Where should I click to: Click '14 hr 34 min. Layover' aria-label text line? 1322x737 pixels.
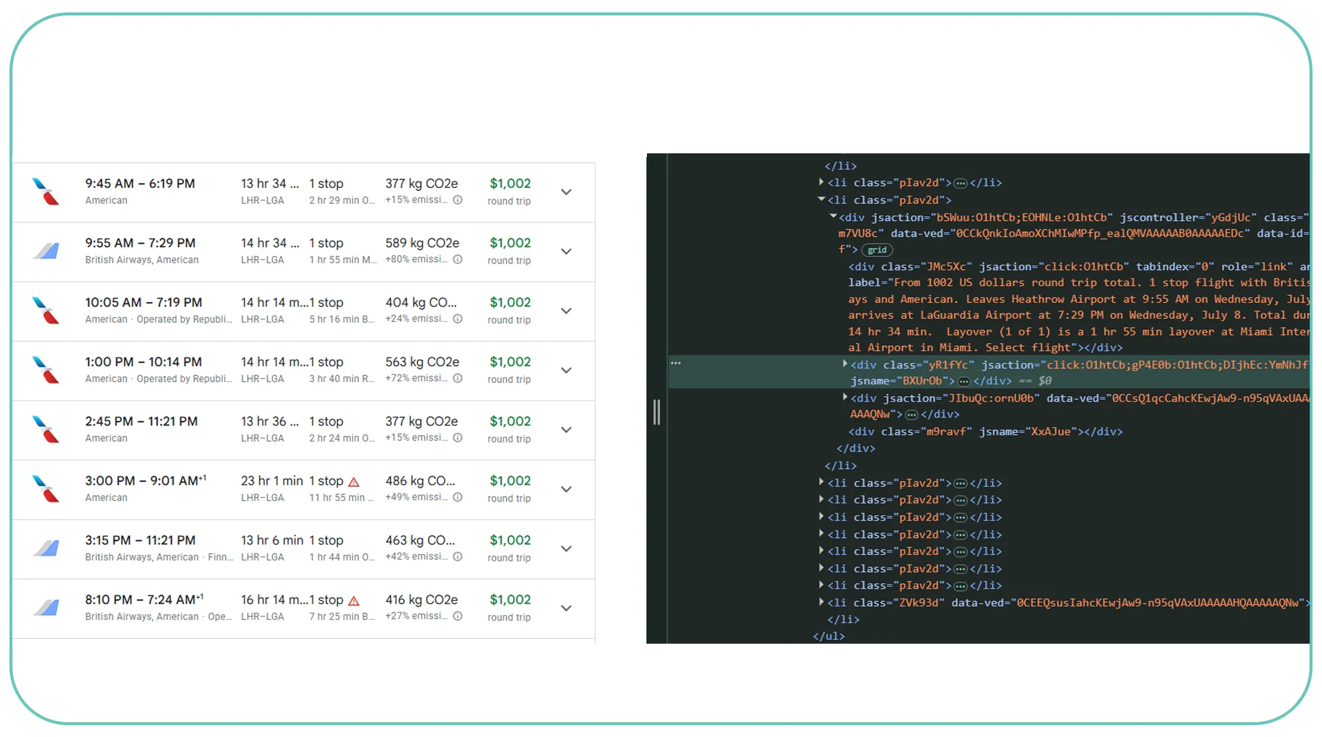point(1079,332)
